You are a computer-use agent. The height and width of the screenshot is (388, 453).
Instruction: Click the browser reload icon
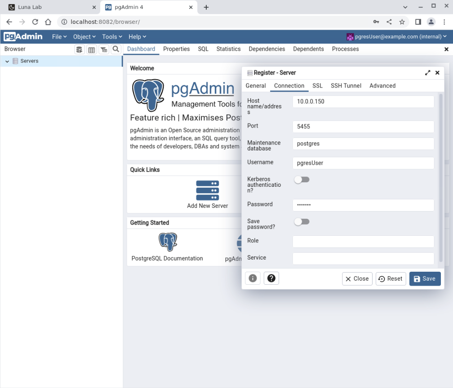click(35, 22)
